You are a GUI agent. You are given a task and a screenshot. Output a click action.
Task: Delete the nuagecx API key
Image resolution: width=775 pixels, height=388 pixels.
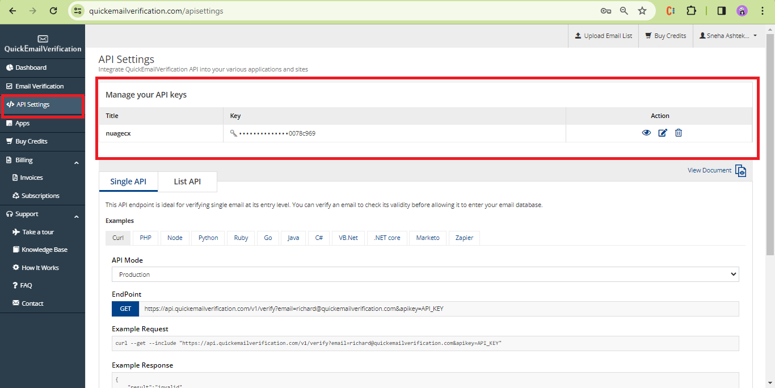[679, 133]
